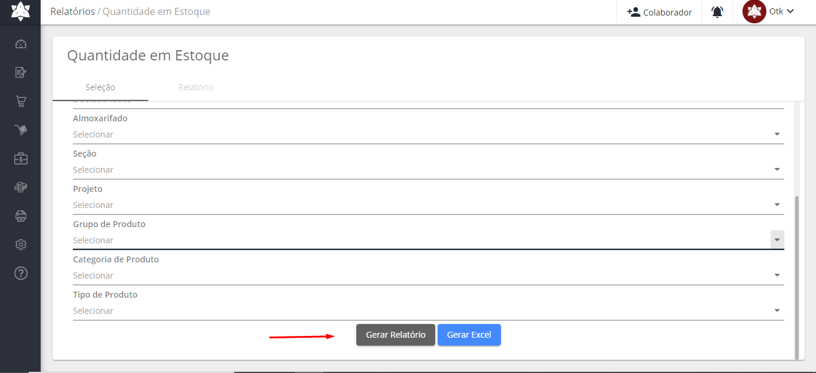Open the shopping cart sidebar icon

coord(21,101)
